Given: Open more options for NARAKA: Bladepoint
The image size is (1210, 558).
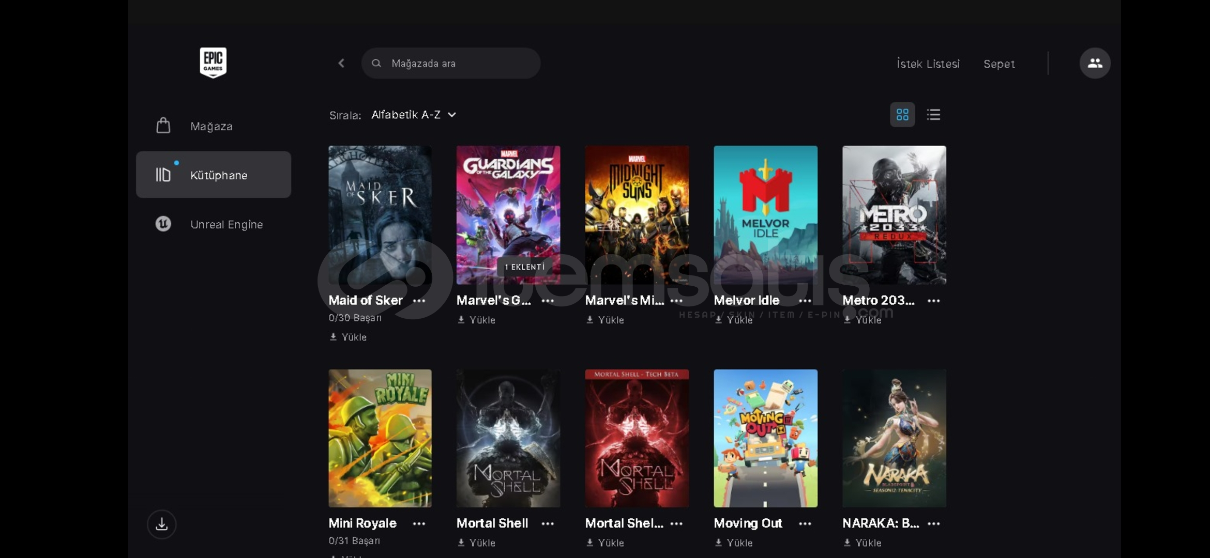Looking at the screenshot, I should [x=934, y=524].
